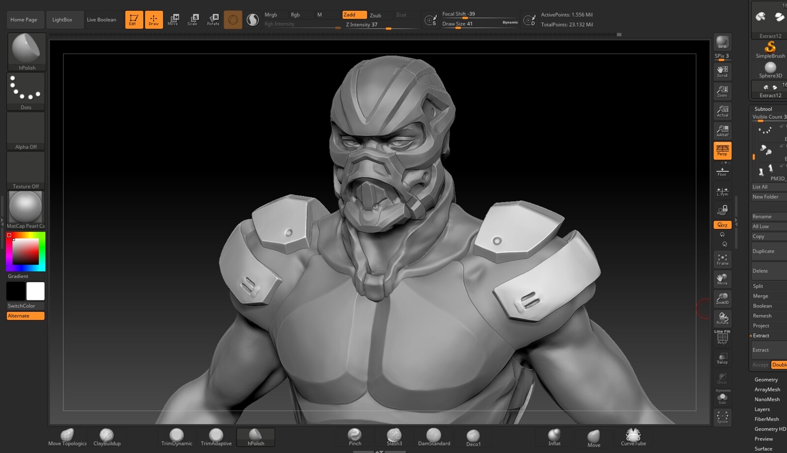The height and width of the screenshot is (453, 787).
Task: Click the Delete subtool button
Action: [x=760, y=271]
